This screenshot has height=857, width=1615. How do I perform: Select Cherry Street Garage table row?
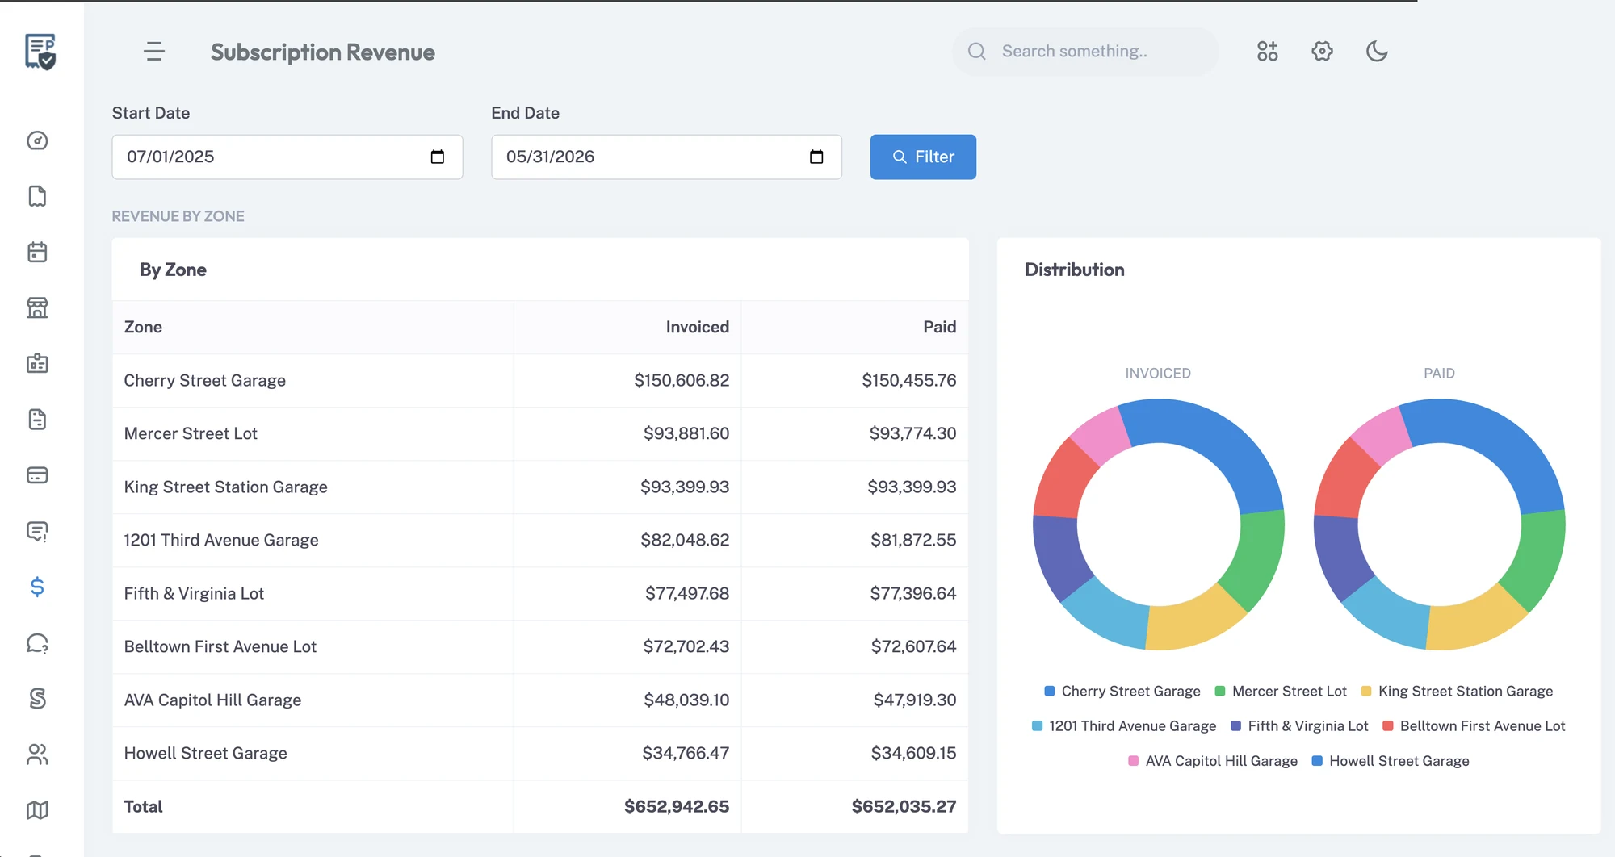540,381
